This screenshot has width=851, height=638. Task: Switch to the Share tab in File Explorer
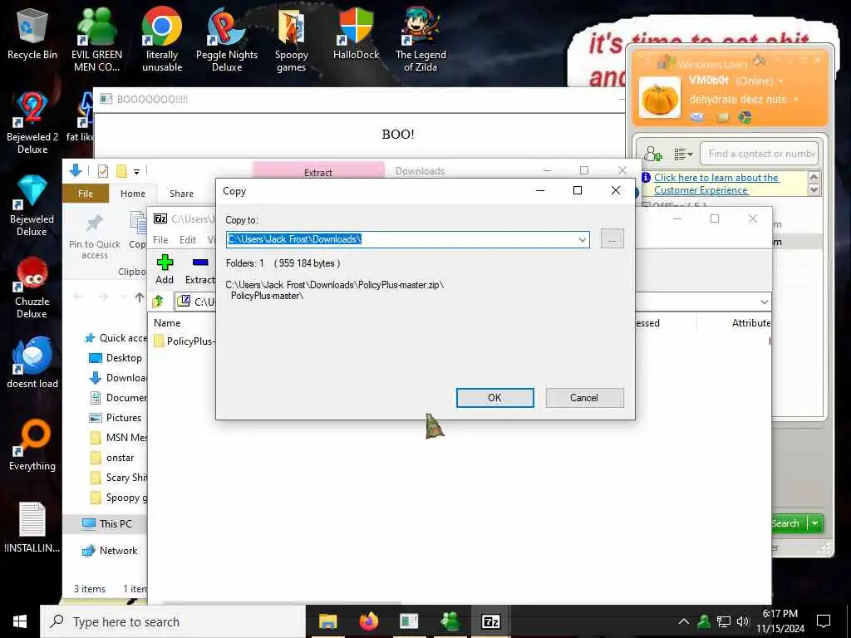[x=181, y=194]
